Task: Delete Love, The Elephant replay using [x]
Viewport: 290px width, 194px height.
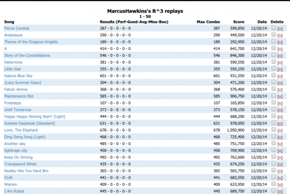Action: (x=280, y=130)
